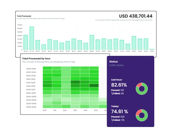Click the Last hour donut chart
172x129 pixels.
(142, 89)
